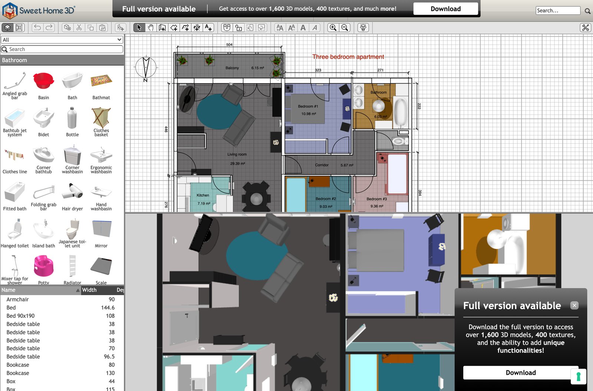Sort furniture list by Name column
The image size is (593, 391).
pyautogui.click(x=40, y=290)
